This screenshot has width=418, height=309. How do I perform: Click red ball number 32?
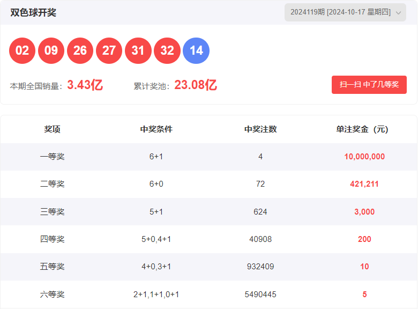[x=167, y=51]
